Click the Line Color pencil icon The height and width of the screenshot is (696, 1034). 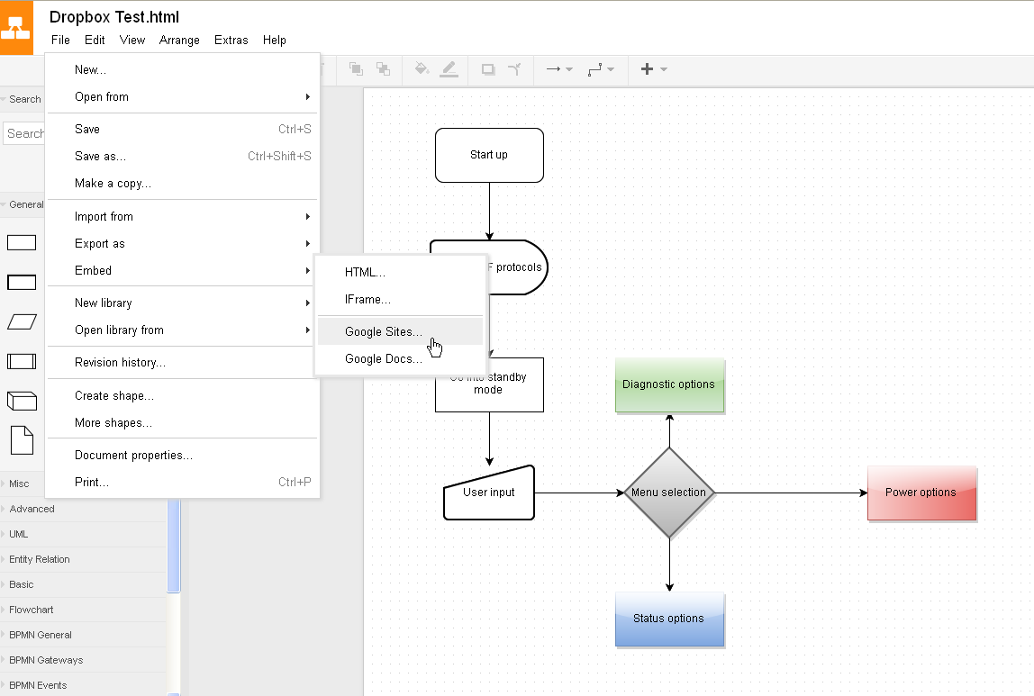pyautogui.click(x=449, y=68)
